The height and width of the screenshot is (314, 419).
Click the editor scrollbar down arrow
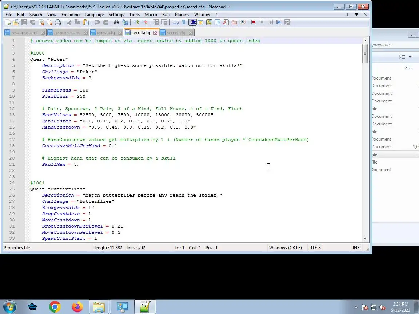[x=365, y=238]
